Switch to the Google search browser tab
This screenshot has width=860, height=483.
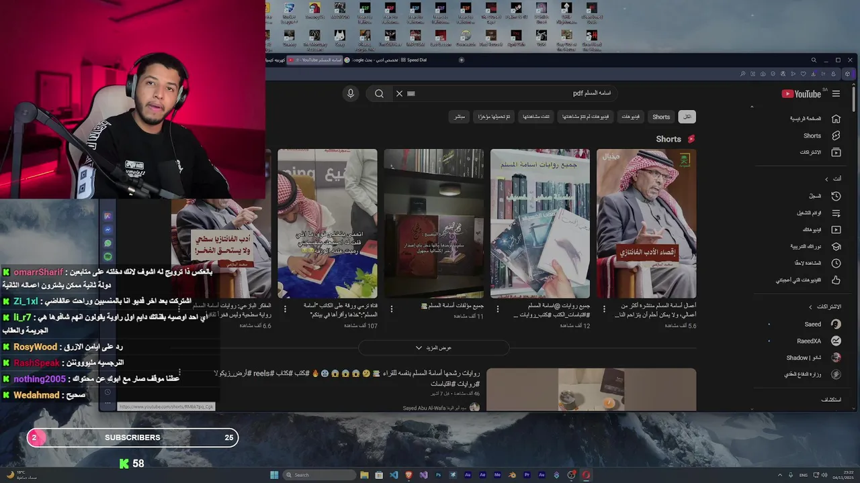click(x=371, y=60)
